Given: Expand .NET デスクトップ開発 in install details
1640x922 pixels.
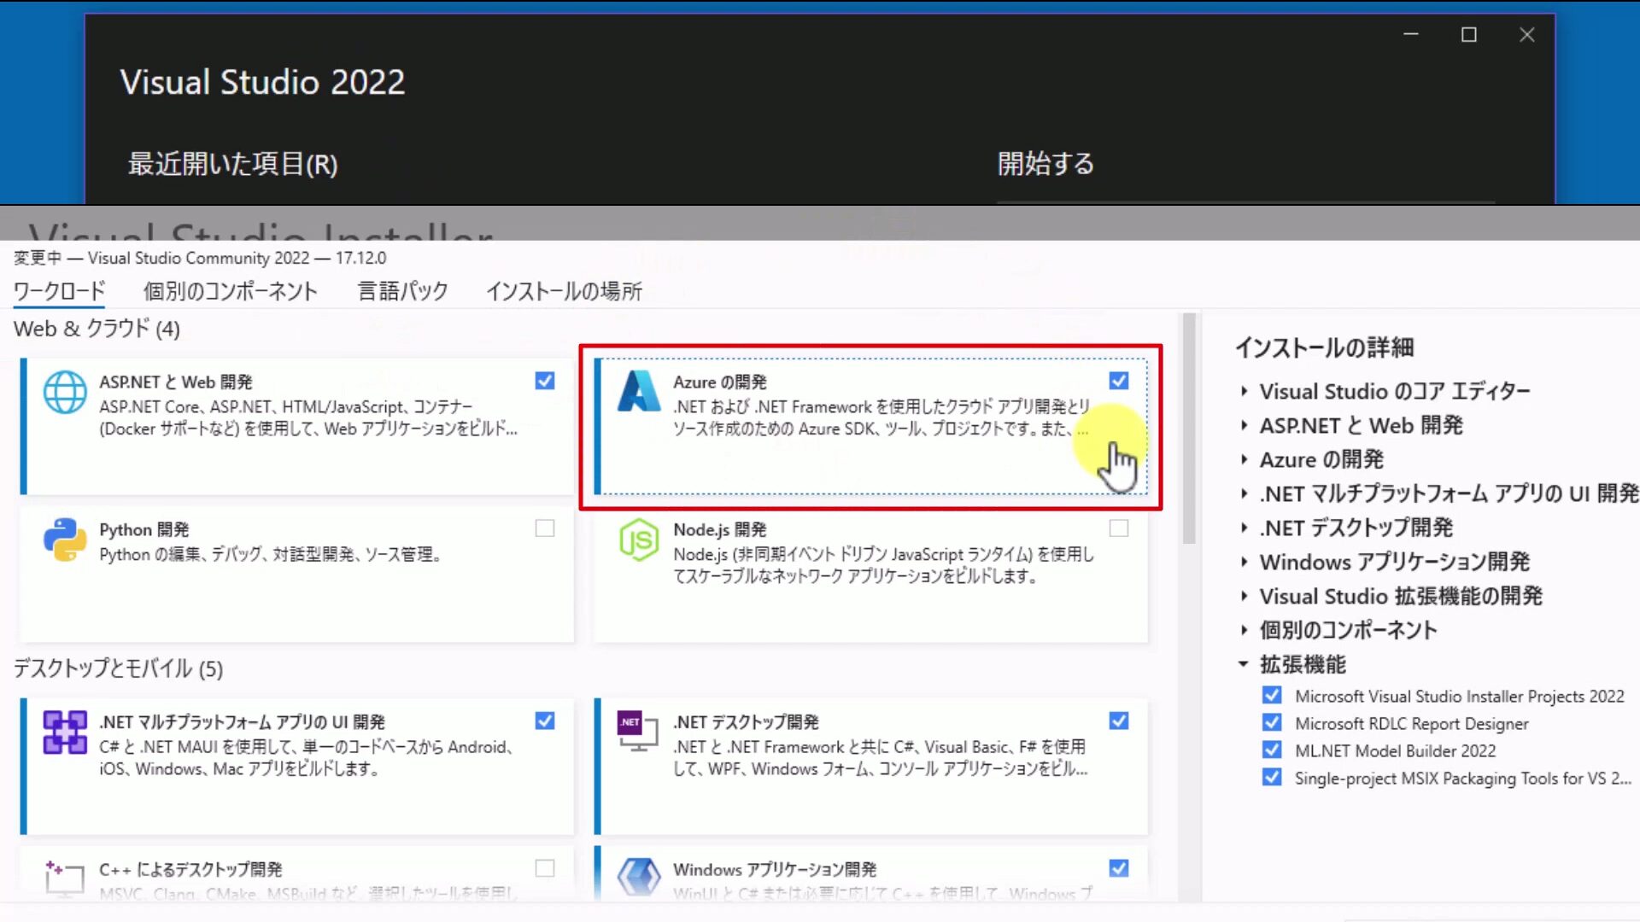Looking at the screenshot, I should [x=1244, y=528].
